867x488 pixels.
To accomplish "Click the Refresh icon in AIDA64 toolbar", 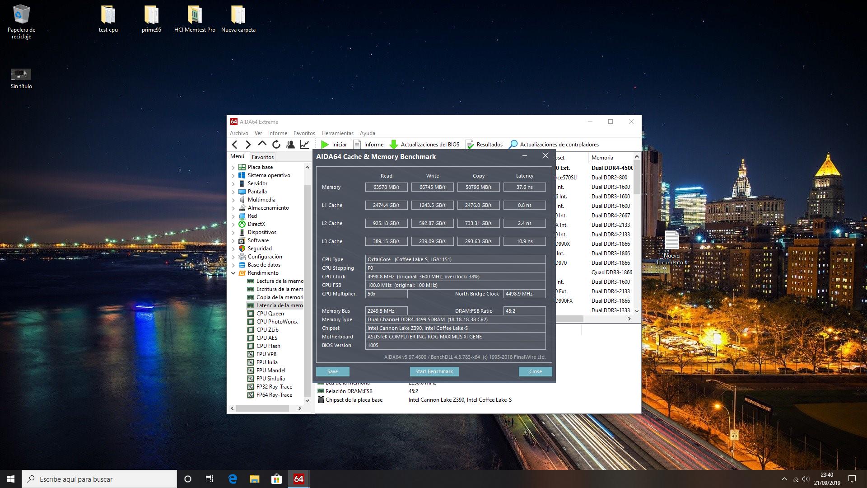I will point(276,145).
